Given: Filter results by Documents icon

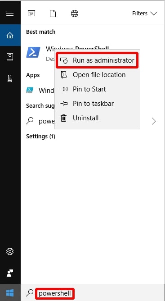Looking at the screenshot, I should pyautogui.click(x=53, y=14).
